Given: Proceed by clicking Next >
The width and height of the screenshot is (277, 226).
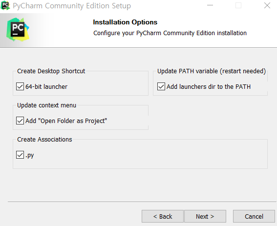Looking at the screenshot, I should tap(205, 216).
